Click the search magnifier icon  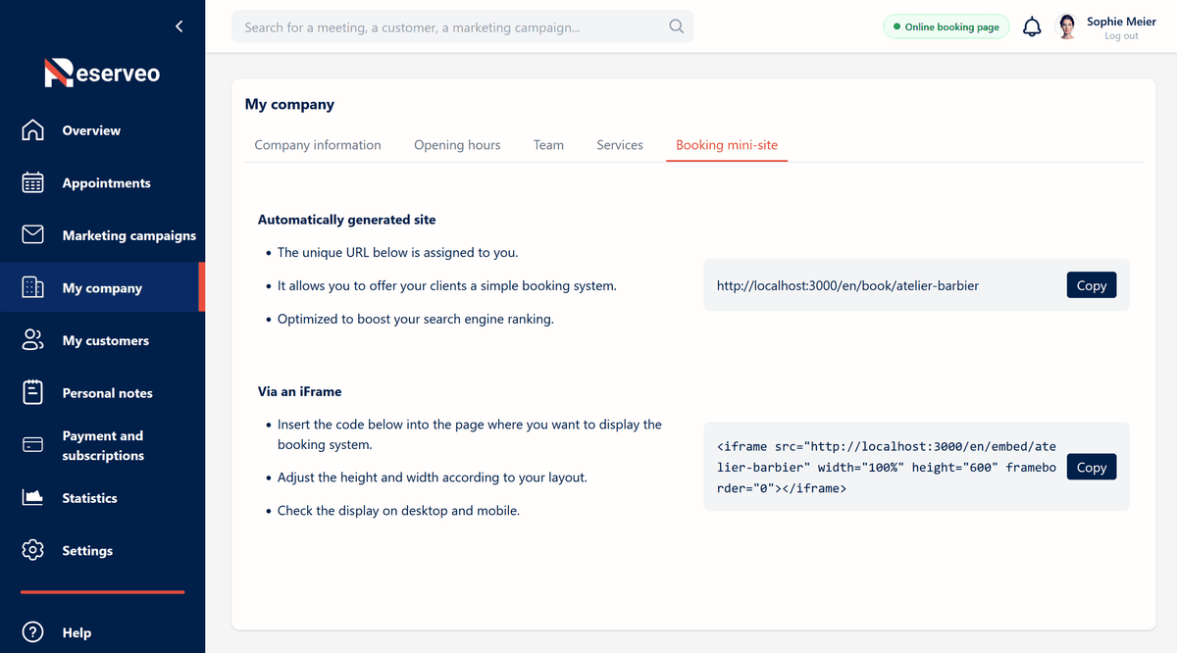pyautogui.click(x=677, y=26)
